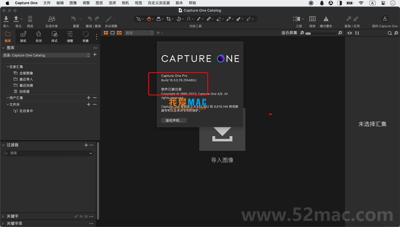
Task: Select the rotation straighten cursor tool
Action: click(179, 19)
